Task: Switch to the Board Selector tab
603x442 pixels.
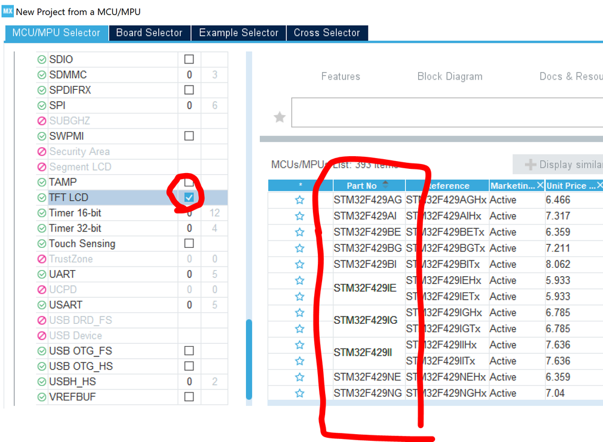Action: [x=149, y=33]
